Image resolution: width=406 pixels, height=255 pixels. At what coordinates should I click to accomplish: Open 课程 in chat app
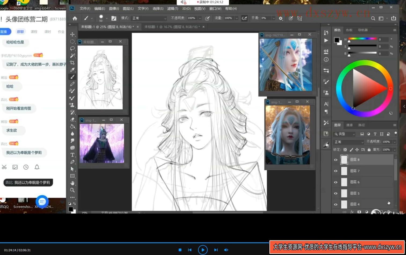tap(34, 32)
